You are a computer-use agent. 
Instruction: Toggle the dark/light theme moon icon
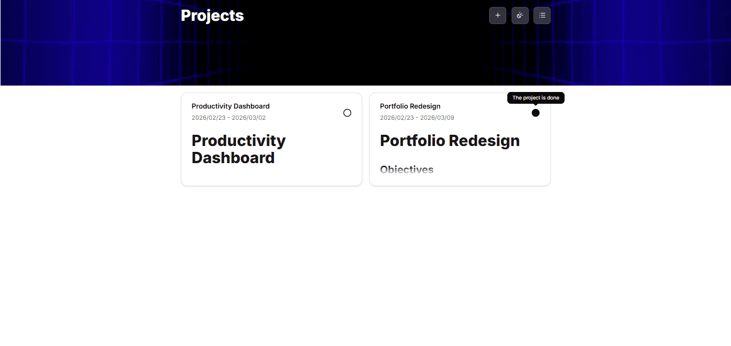(520, 16)
